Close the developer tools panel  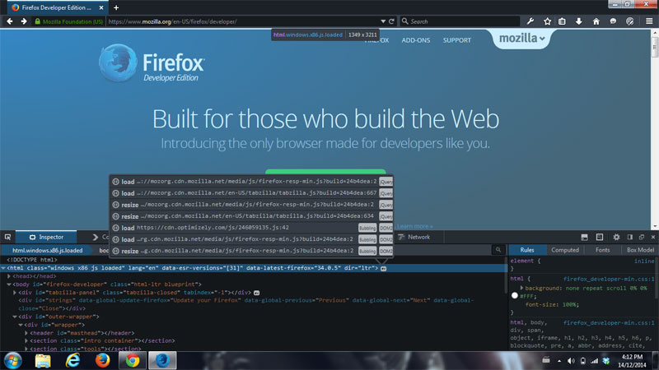point(653,237)
